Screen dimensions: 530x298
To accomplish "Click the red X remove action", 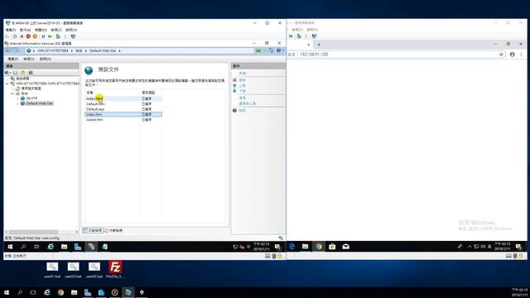I will click(x=234, y=80).
